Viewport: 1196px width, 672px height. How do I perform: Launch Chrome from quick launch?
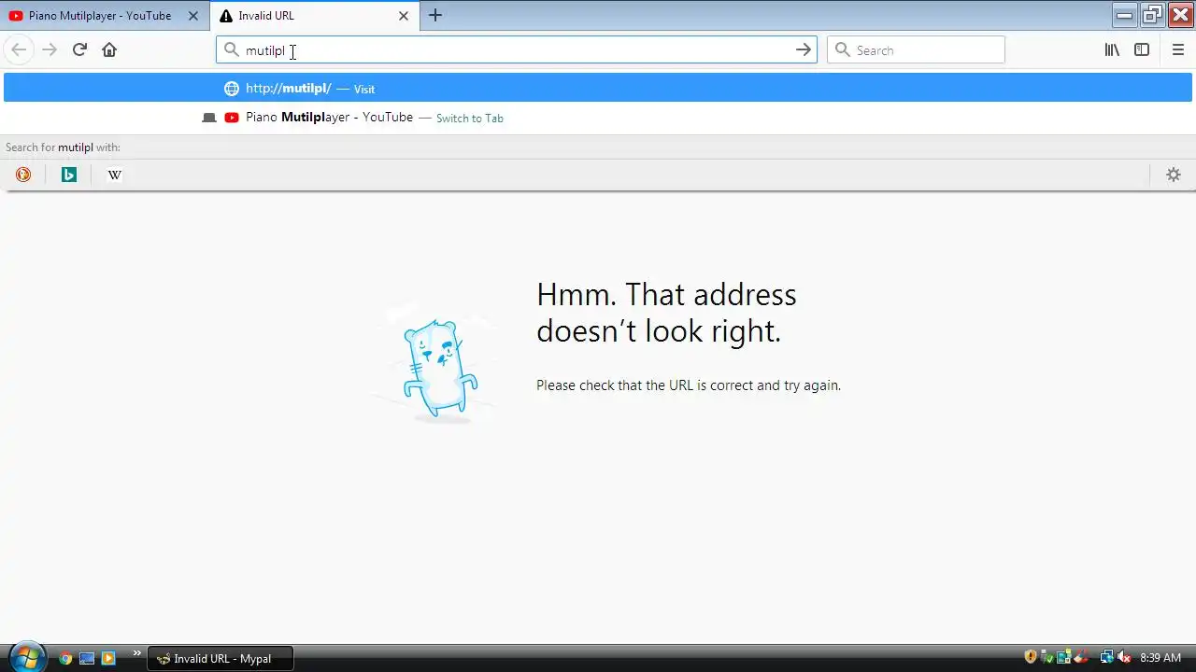(x=65, y=658)
